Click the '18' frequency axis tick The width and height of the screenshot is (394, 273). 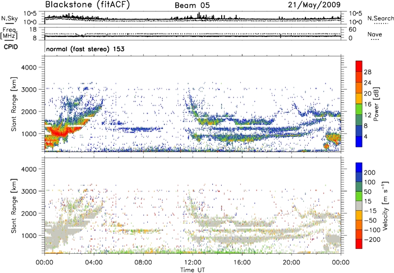click(x=33, y=30)
